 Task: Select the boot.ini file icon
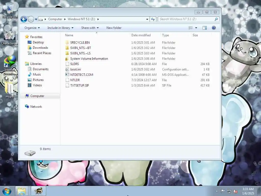pos(67,69)
